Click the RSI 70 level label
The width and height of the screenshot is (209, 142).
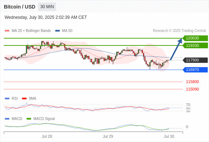click(188, 105)
